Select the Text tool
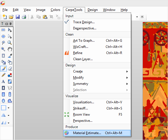The height and width of the screenshot is (140, 168). (x=3, y=81)
